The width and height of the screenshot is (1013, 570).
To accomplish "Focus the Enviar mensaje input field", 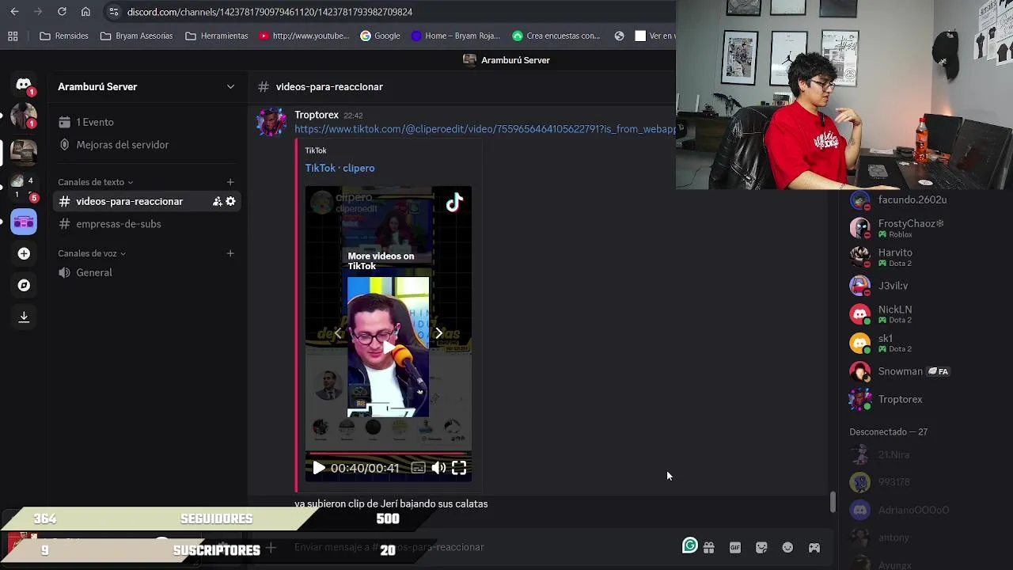I will coord(483,547).
